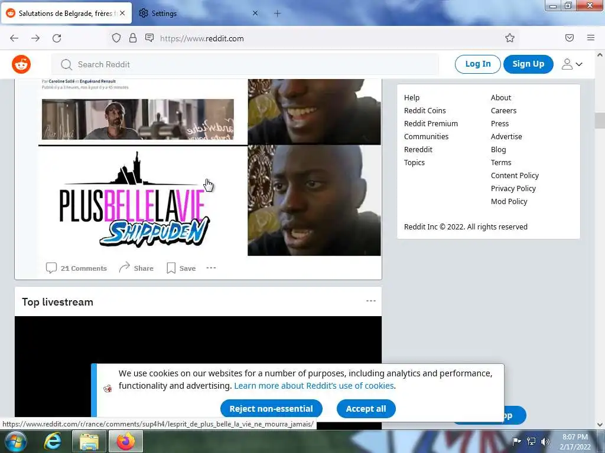Click Accept all cookies button
The height and width of the screenshot is (453, 605).
[x=366, y=409]
